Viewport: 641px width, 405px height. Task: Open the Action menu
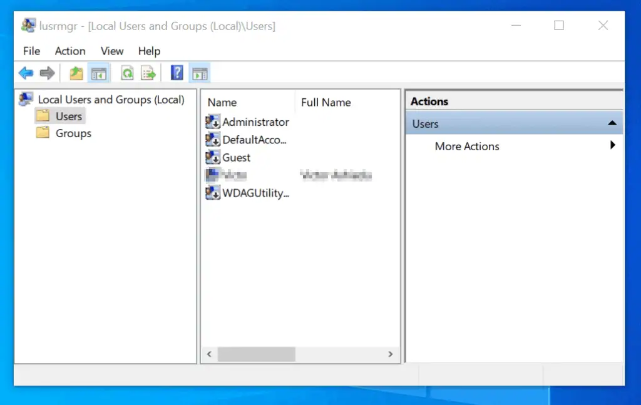coord(69,51)
